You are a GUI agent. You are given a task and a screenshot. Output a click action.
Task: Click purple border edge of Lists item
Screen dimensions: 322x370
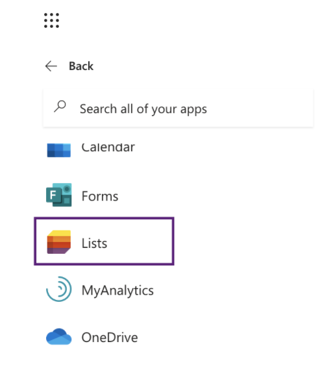pyautogui.click(x=104, y=218)
